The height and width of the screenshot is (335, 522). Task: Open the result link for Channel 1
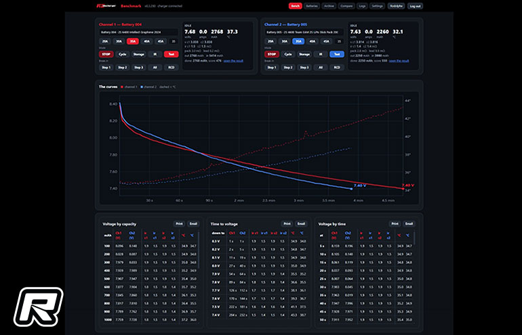tap(233, 61)
